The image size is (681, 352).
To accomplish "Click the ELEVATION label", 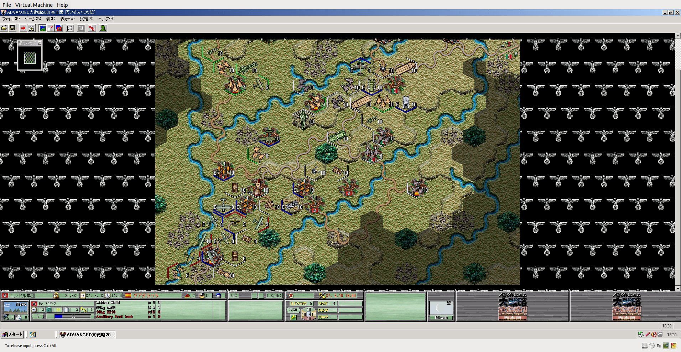I will (x=298, y=304).
